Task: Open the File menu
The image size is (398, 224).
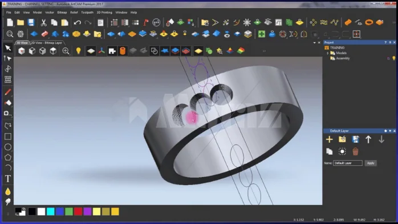Action: point(9,13)
